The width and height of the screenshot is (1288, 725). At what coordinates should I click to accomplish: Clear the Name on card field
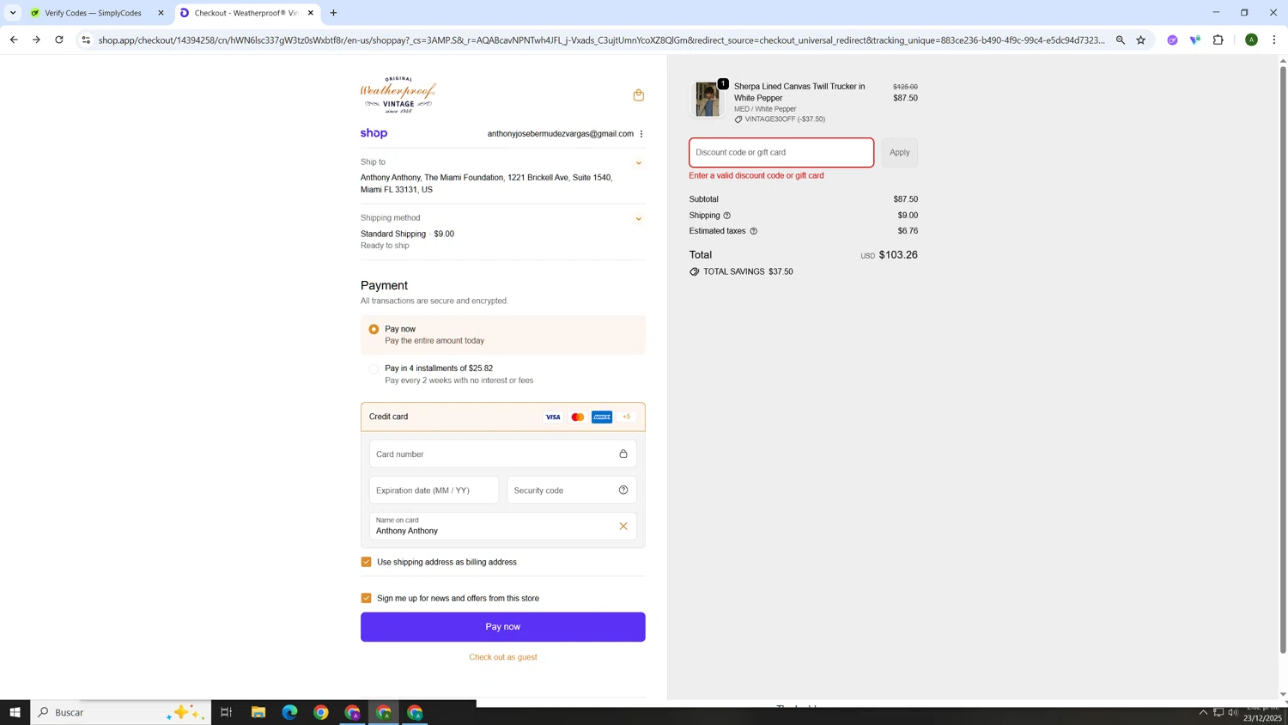click(623, 526)
